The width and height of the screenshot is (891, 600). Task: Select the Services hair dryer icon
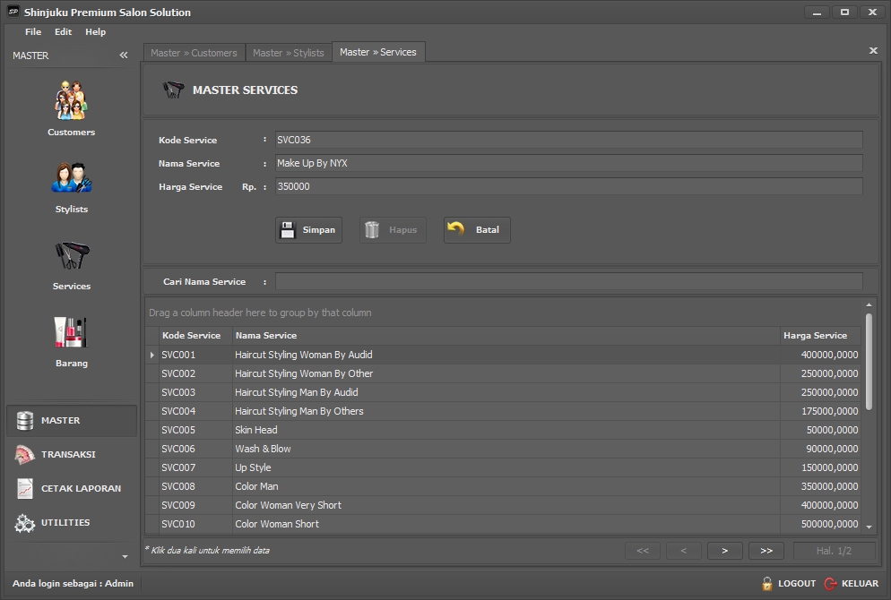tap(71, 256)
